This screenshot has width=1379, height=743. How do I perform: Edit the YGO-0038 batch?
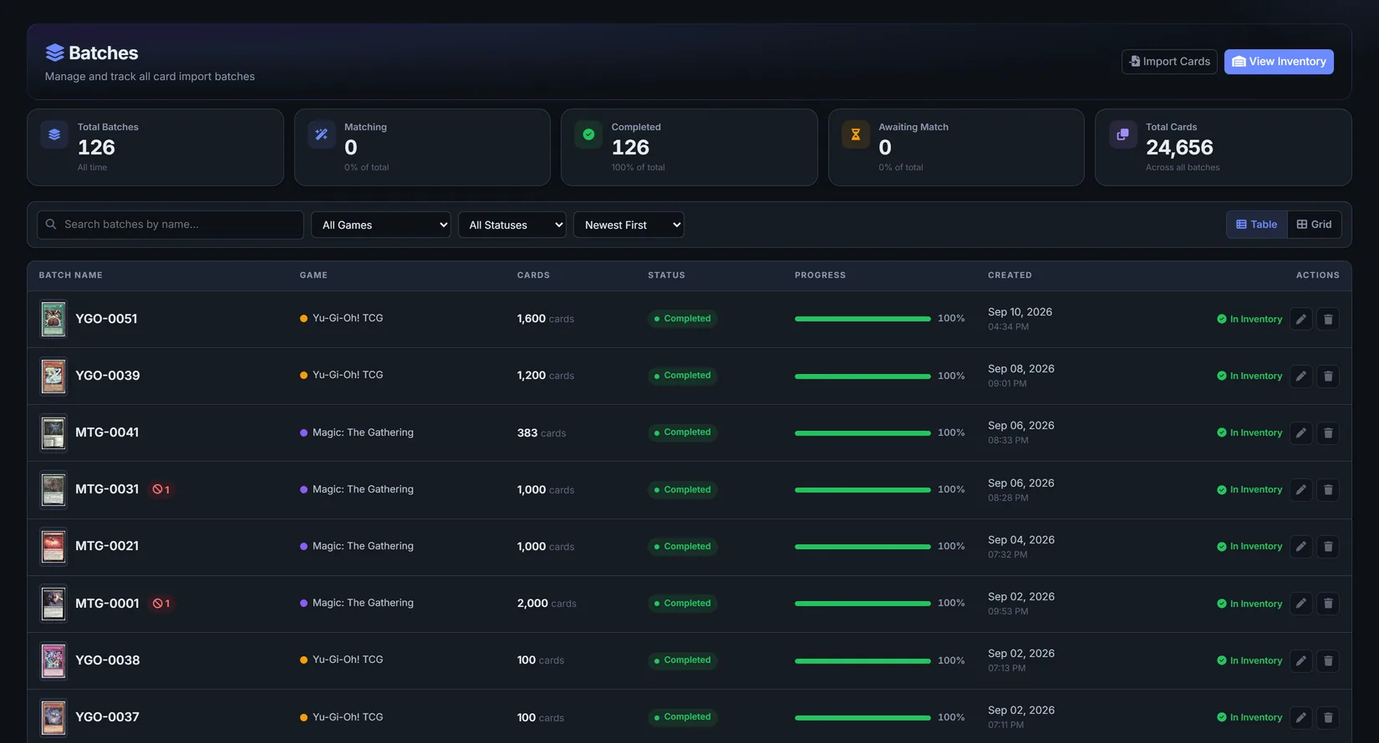1301,660
